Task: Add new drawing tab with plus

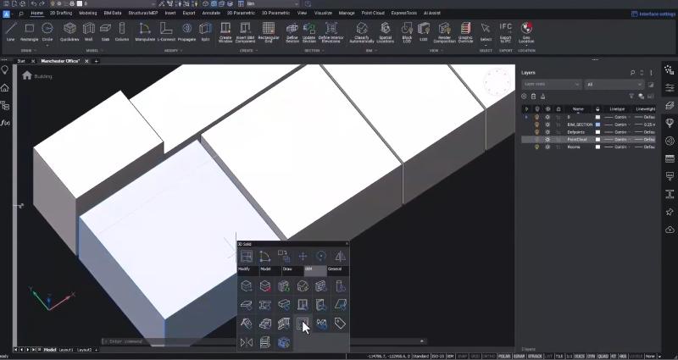Action: (97, 61)
